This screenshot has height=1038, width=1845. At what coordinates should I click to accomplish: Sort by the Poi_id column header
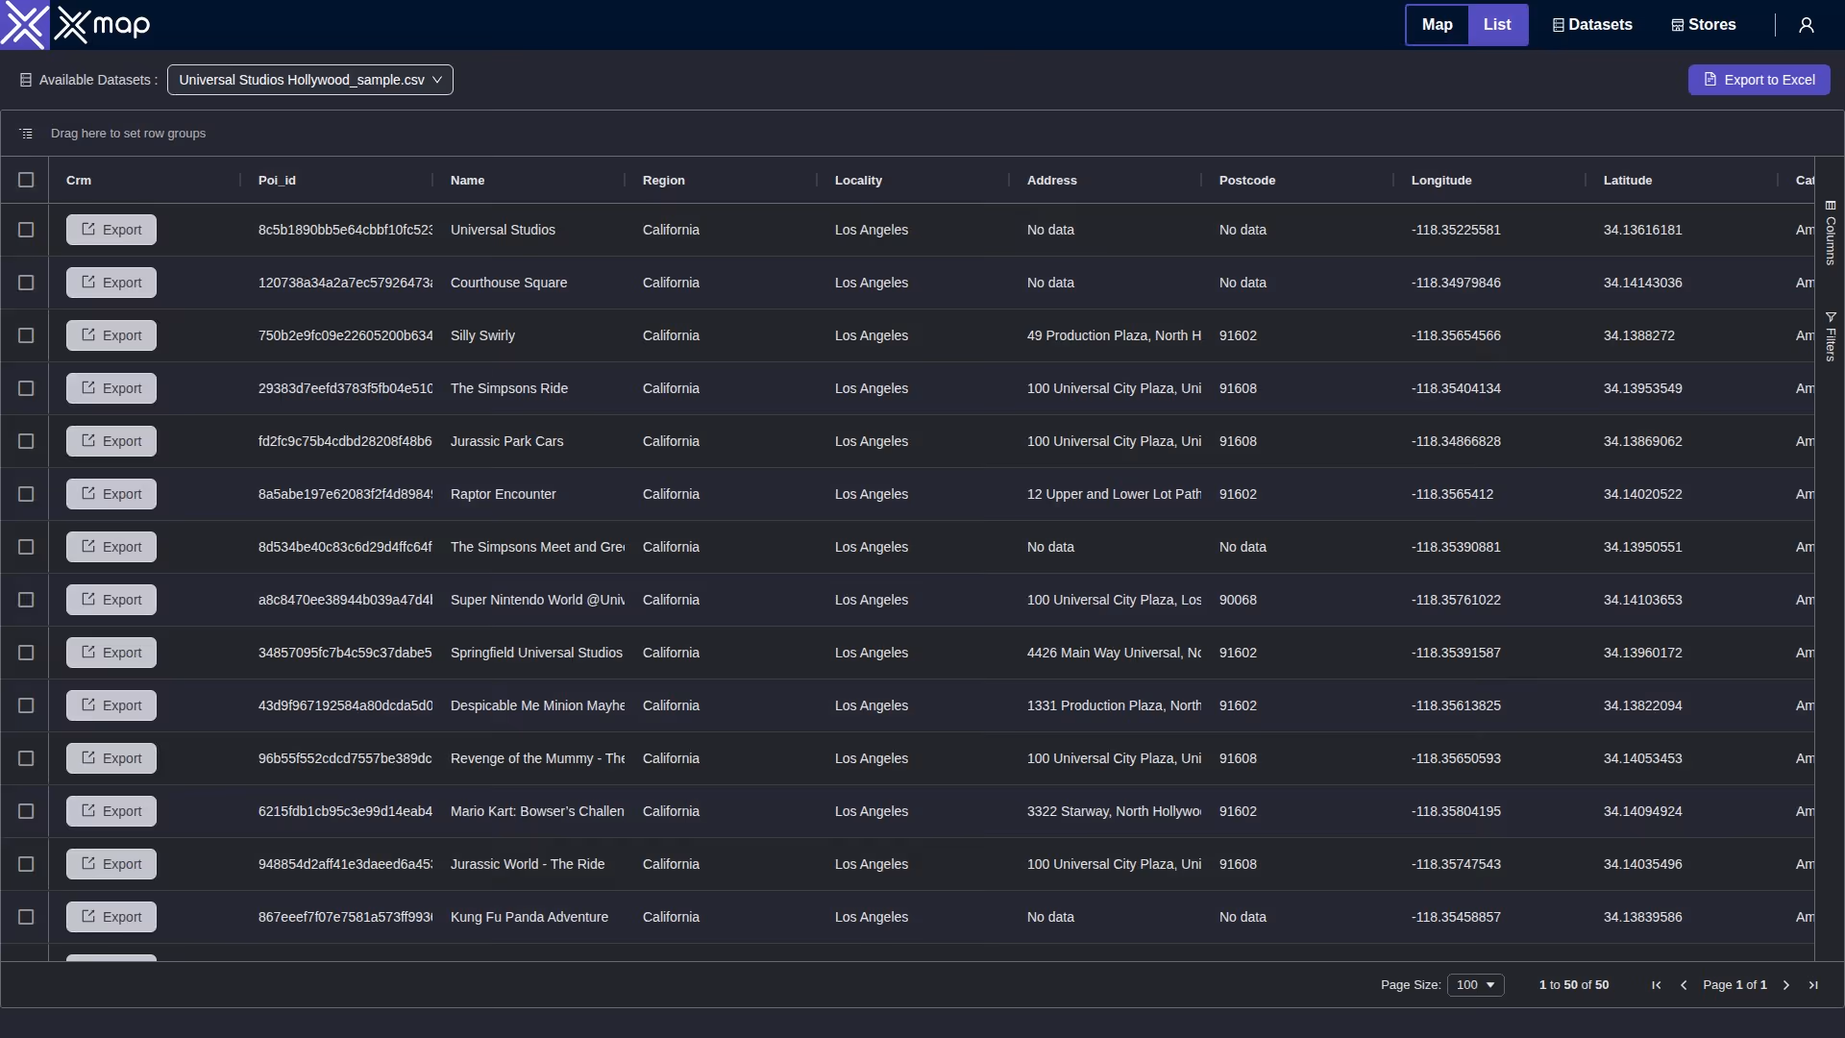277,181
